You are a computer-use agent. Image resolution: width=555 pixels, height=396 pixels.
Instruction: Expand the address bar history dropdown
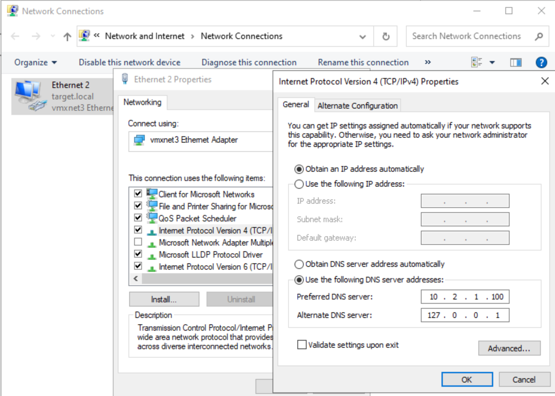tap(362, 36)
